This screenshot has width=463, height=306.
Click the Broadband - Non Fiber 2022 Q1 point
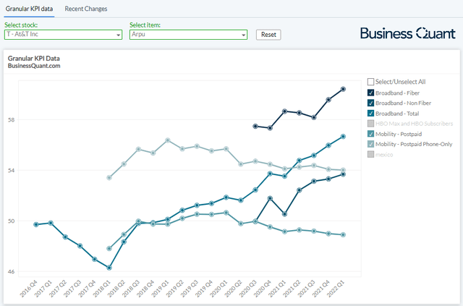pyautogui.click(x=343, y=174)
